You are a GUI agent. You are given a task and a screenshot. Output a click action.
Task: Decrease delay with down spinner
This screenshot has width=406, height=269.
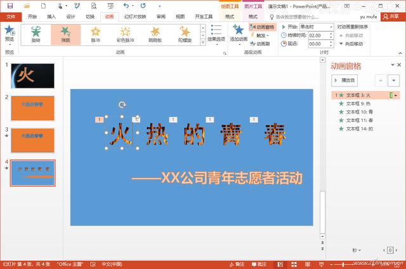coord(331,46)
